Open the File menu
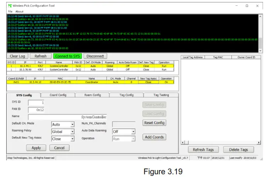268x177 pixels. (x=10, y=12)
